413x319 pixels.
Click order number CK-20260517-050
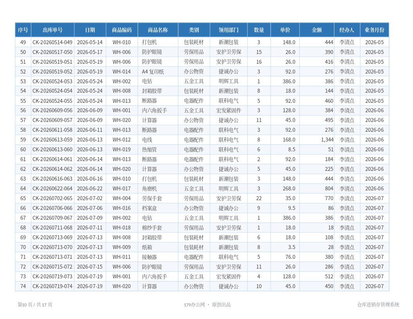coord(52,52)
